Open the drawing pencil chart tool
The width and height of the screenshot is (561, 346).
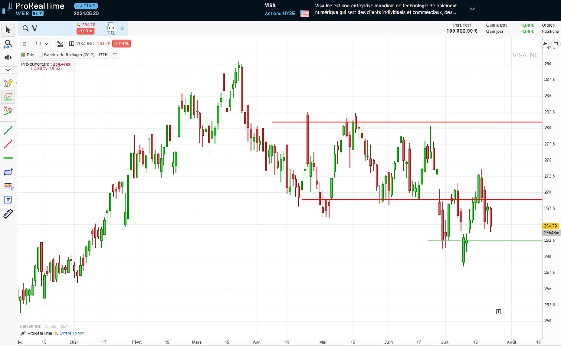tap(7, 83)
